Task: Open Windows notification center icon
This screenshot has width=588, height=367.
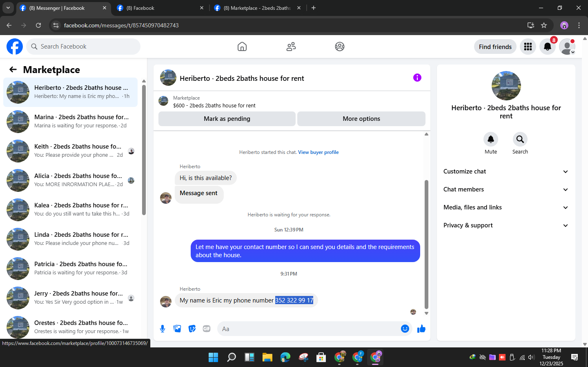Action: 575,357
